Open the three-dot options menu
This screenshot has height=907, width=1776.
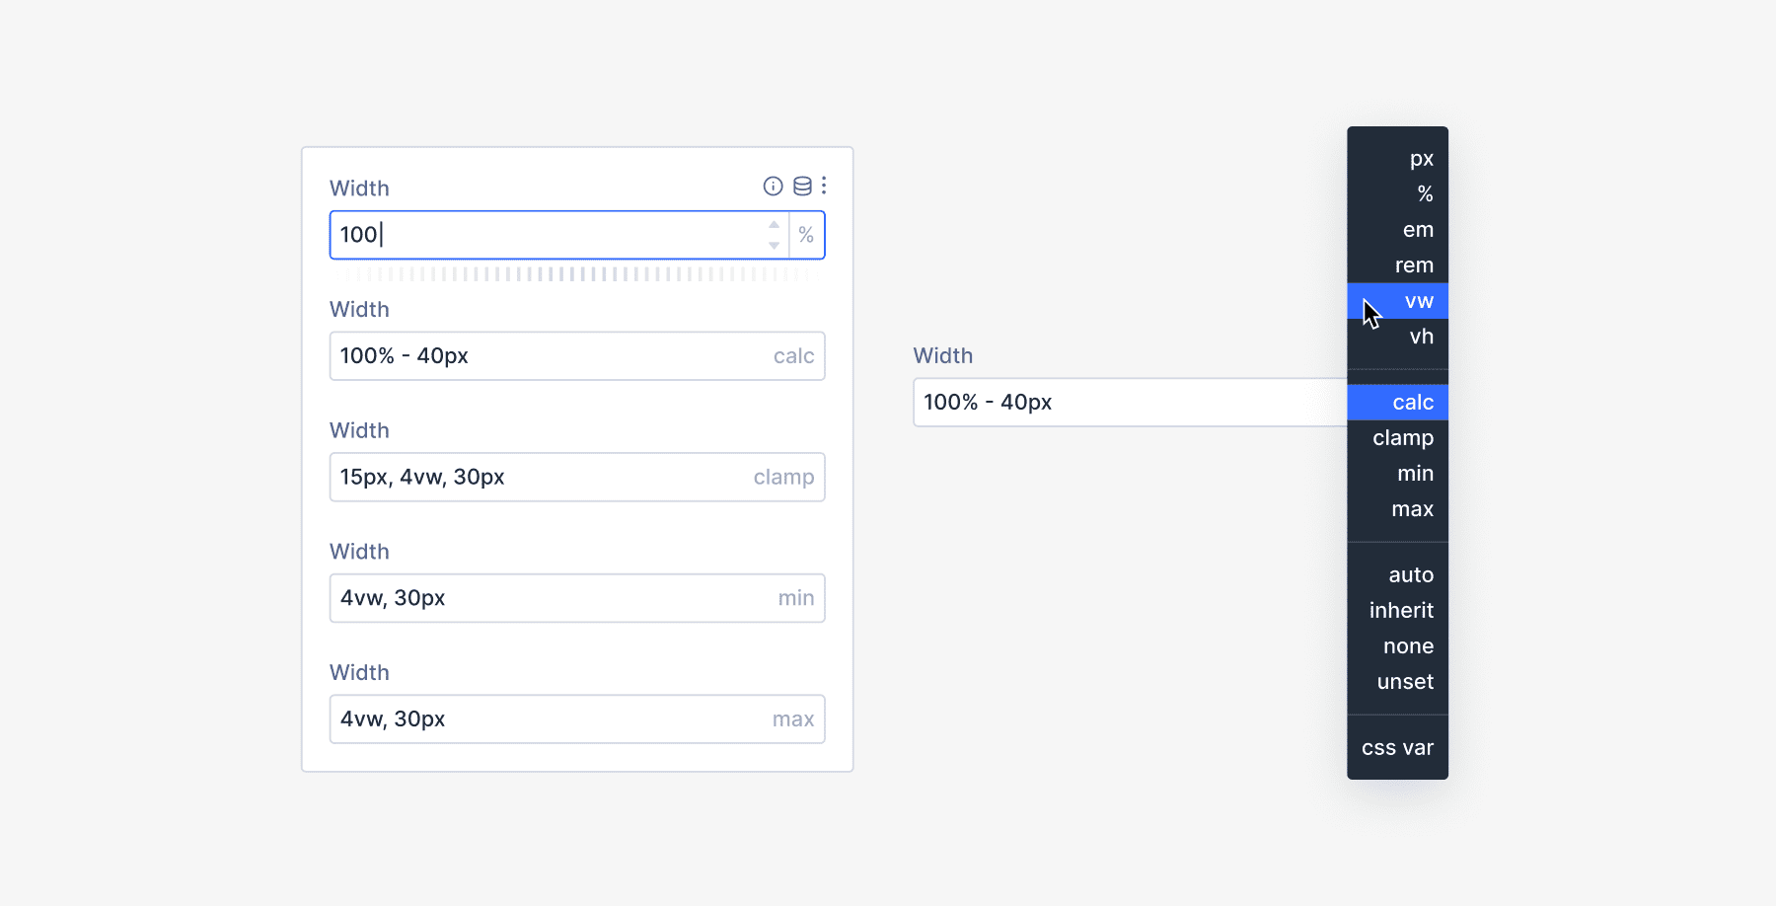[x=824, y=186]
